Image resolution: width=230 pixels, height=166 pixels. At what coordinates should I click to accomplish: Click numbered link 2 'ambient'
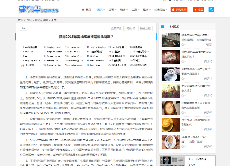point(29,52)
